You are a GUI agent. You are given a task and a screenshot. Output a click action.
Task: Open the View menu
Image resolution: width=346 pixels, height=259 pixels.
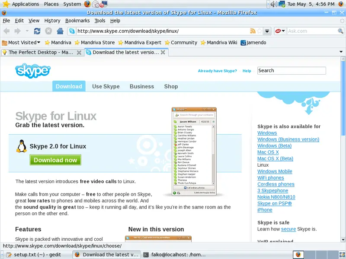click(34, 21)
